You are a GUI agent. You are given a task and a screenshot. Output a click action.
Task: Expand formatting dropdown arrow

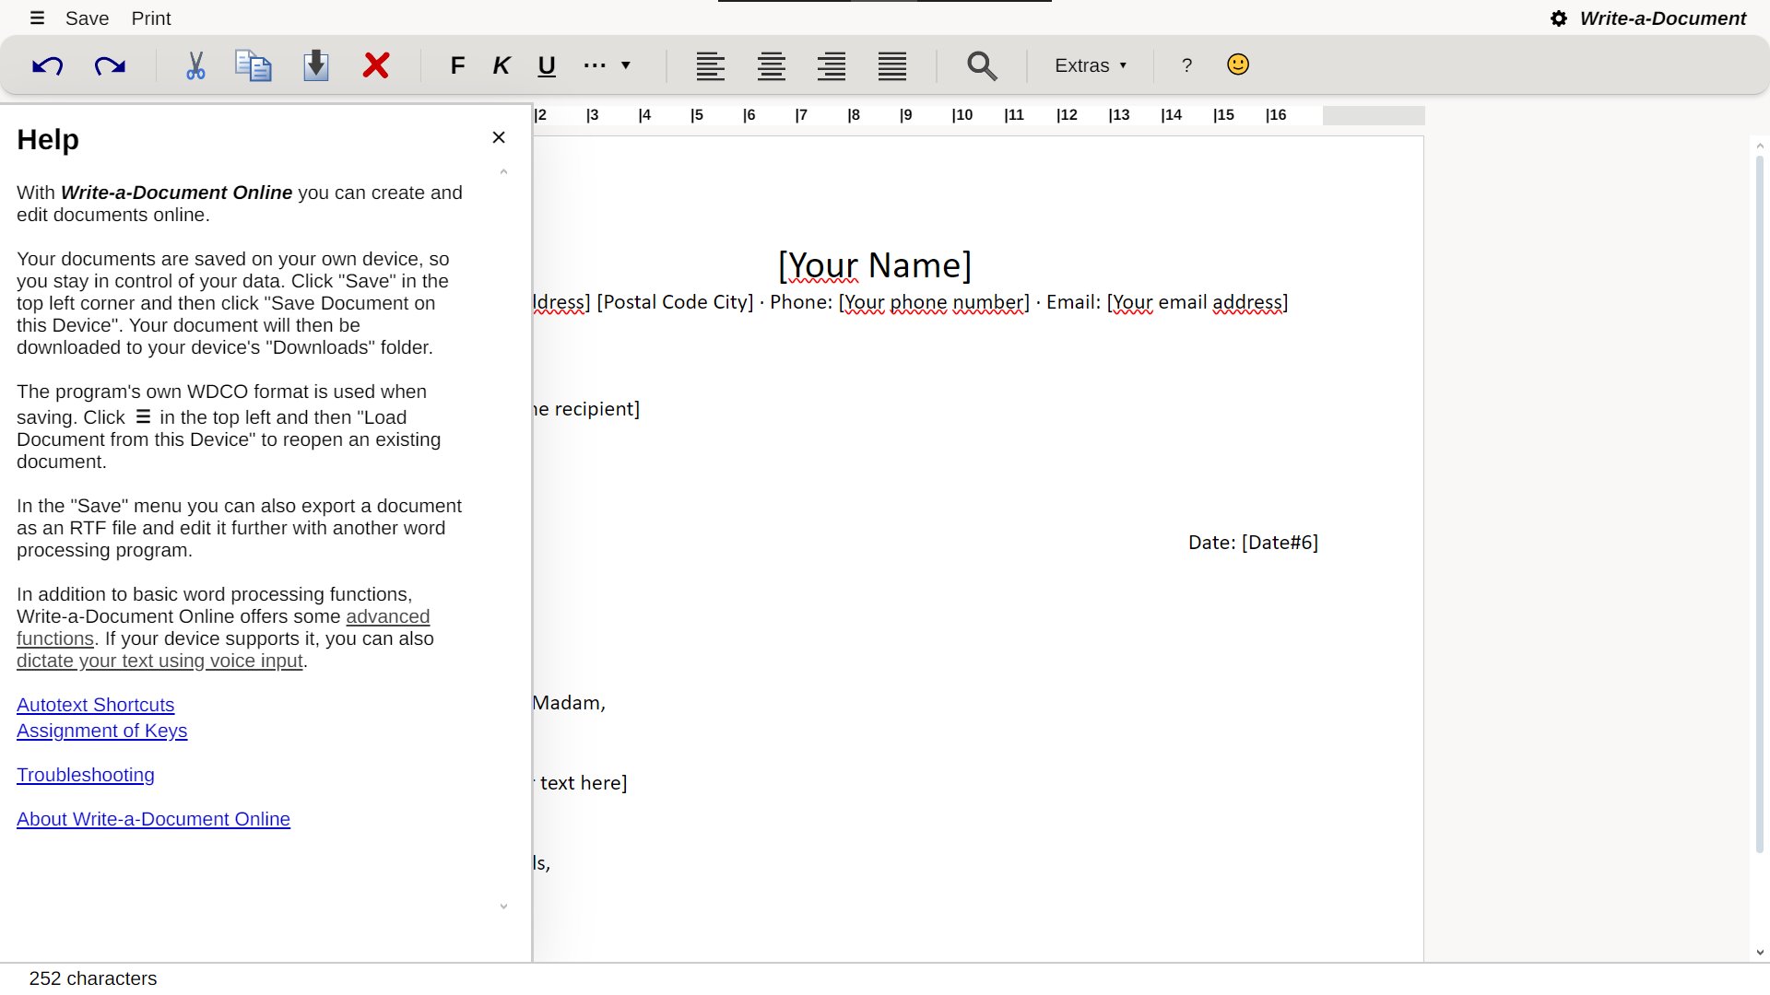(626, 65)
